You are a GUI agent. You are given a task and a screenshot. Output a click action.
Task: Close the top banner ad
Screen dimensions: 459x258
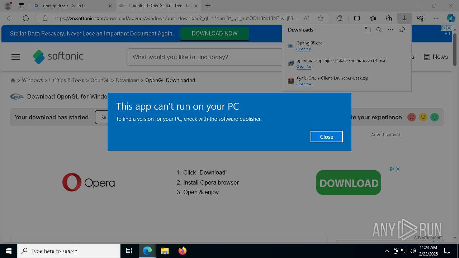coord(449,28)
